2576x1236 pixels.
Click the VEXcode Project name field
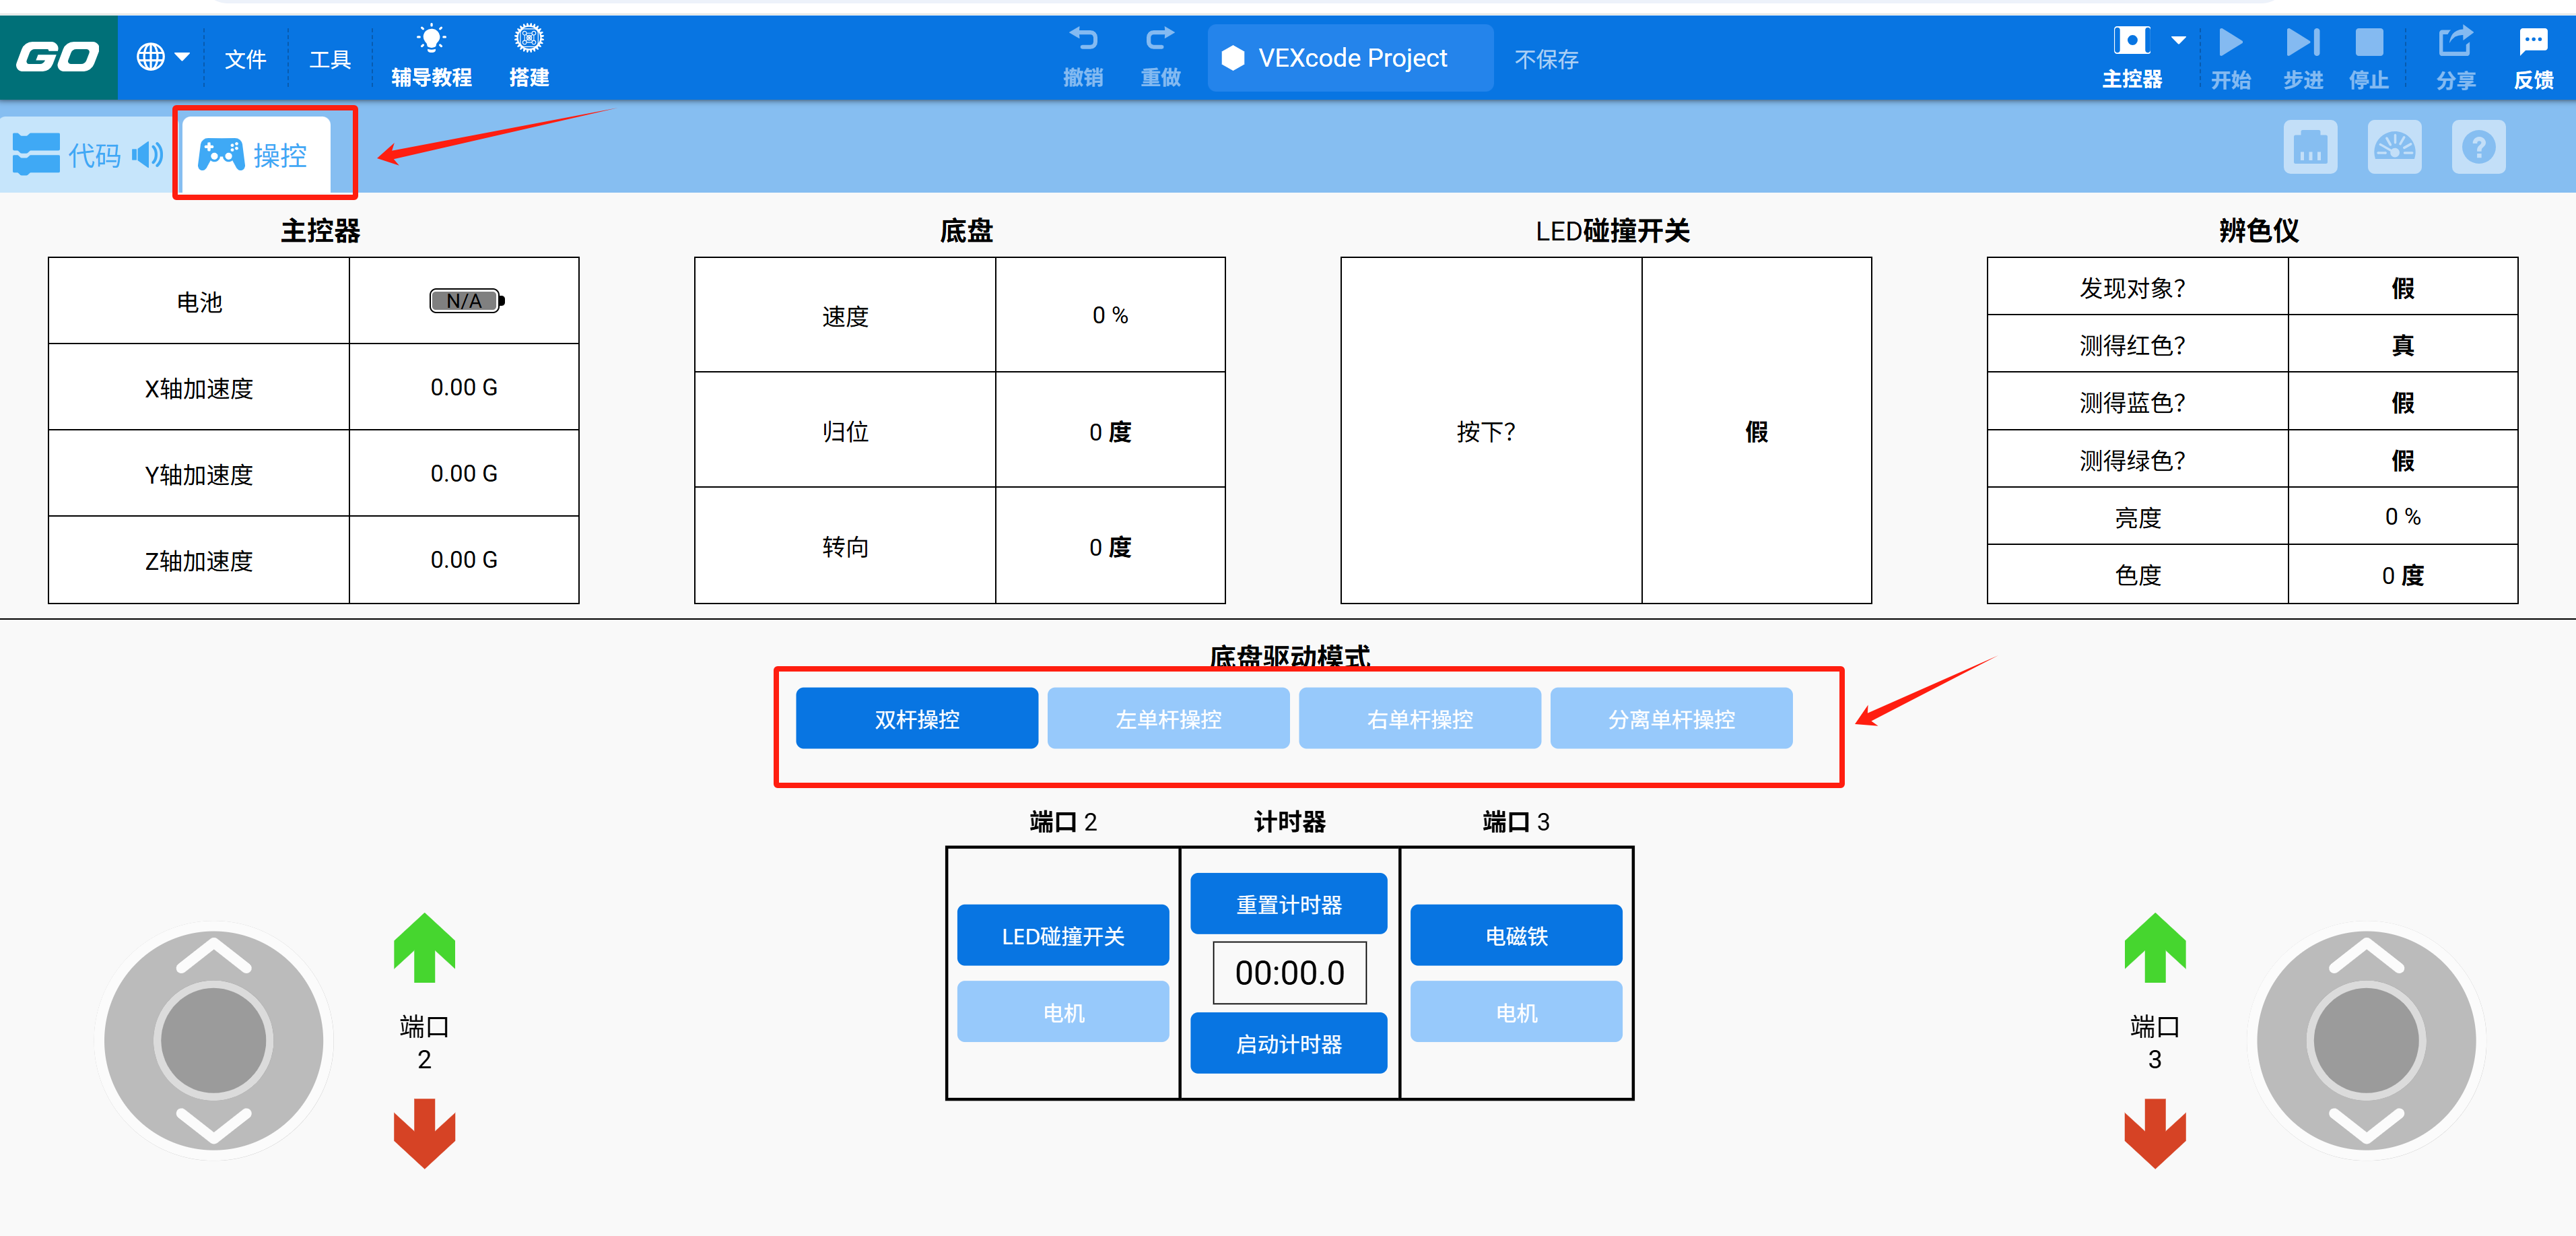pyautogui.click(x=1350, y=58)
